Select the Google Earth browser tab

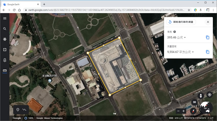pos(21,4)
